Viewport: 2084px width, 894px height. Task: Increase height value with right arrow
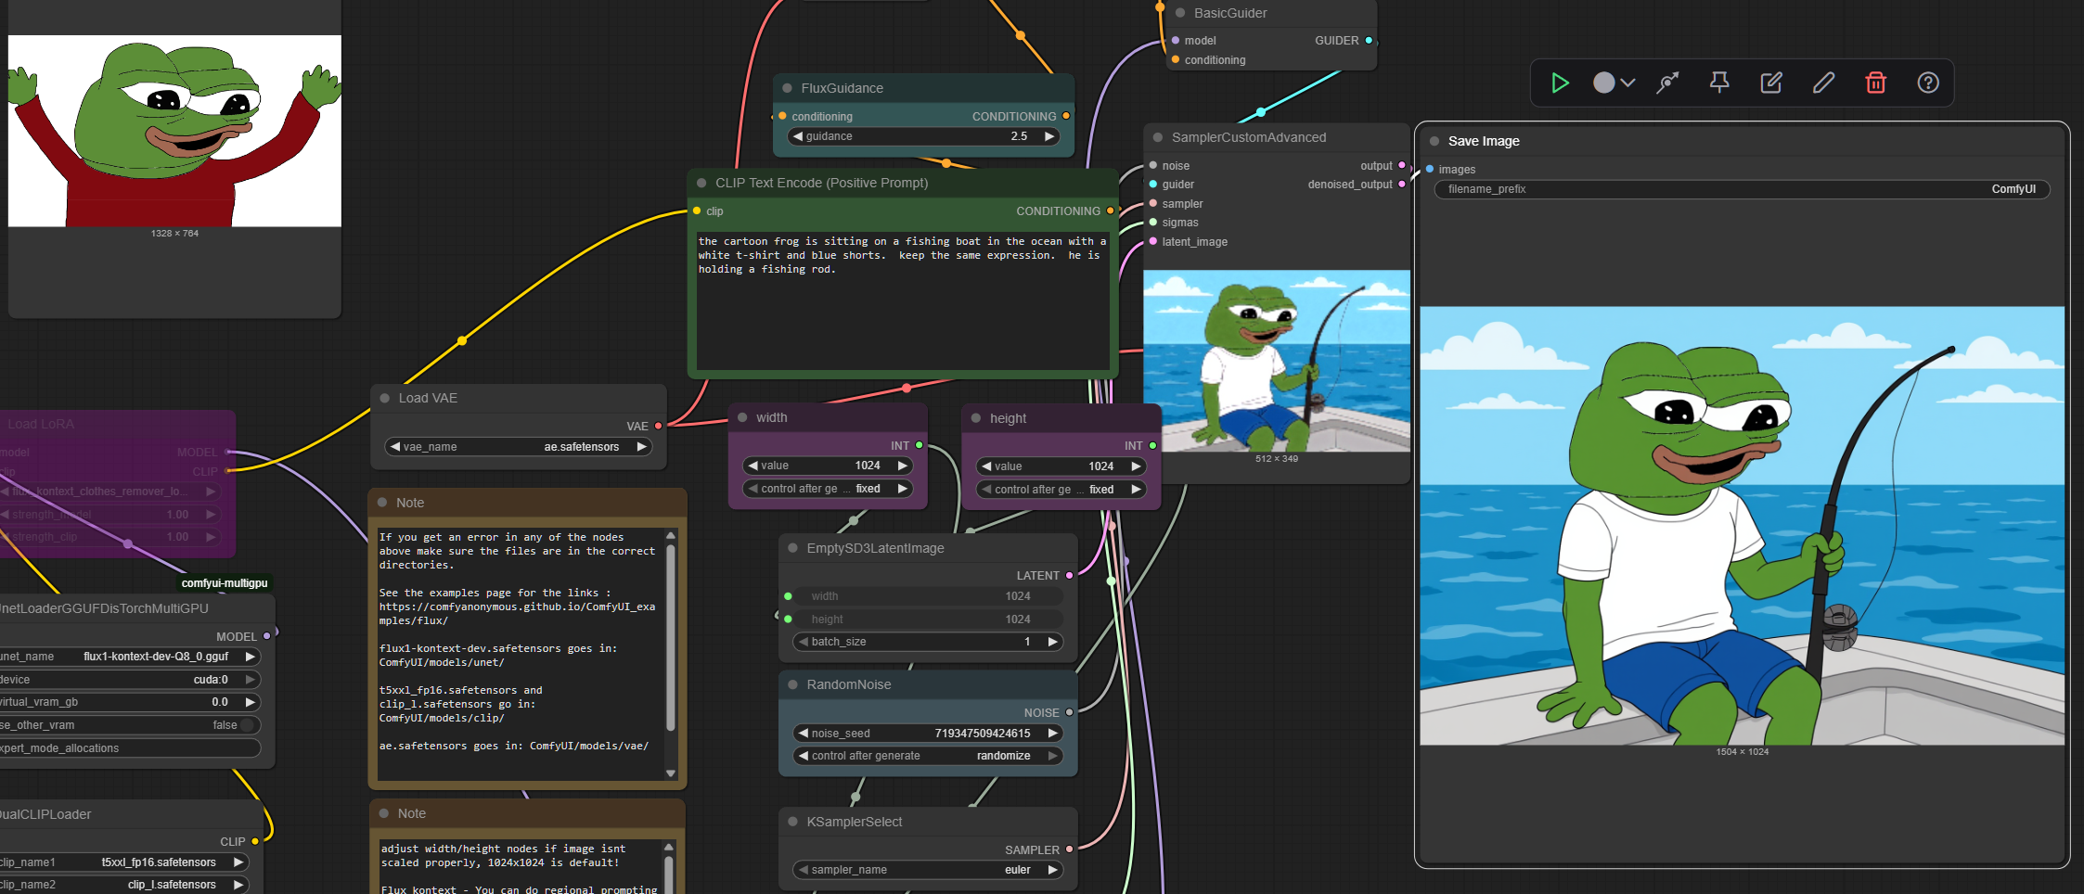tap(1136, 466)
